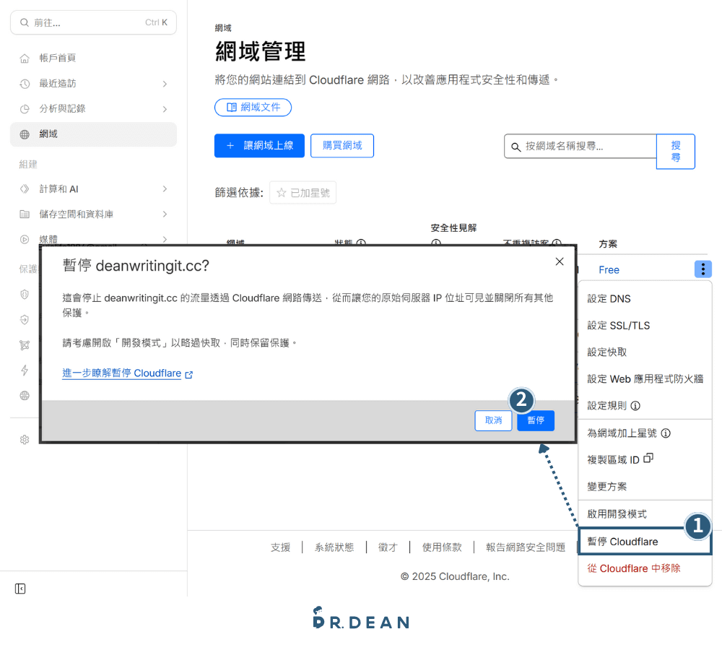Expand 計算和 AI chevron
722x650 pixels.
click(165, 189)
